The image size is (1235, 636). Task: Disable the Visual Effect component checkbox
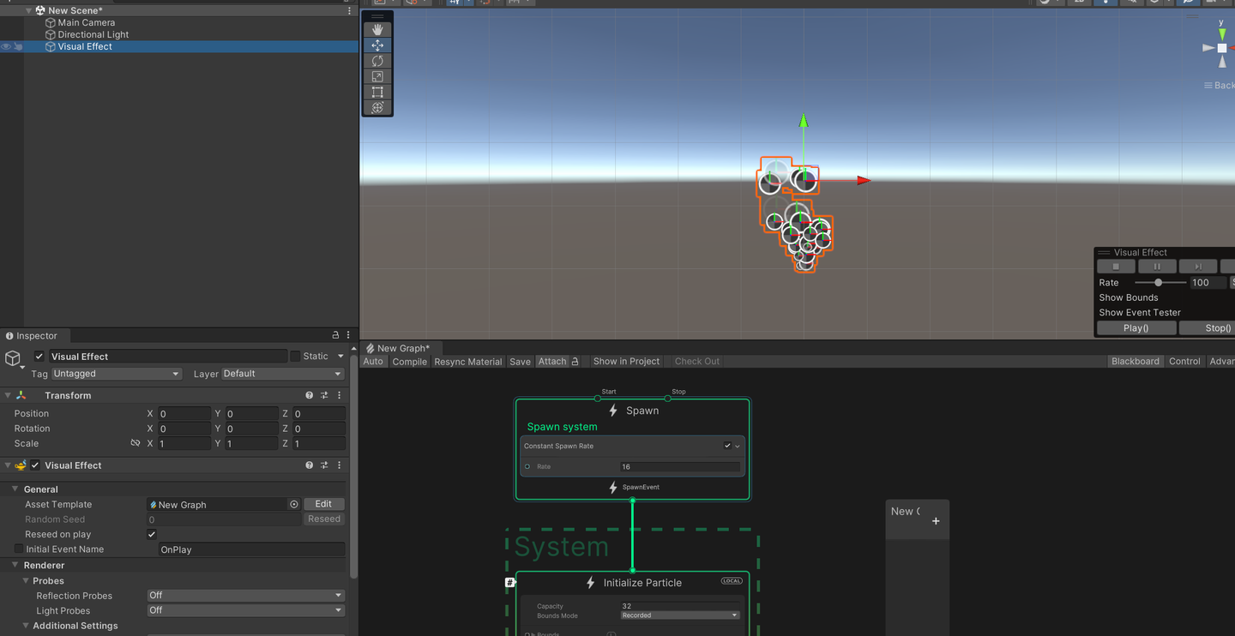click(x=34, y=465)
